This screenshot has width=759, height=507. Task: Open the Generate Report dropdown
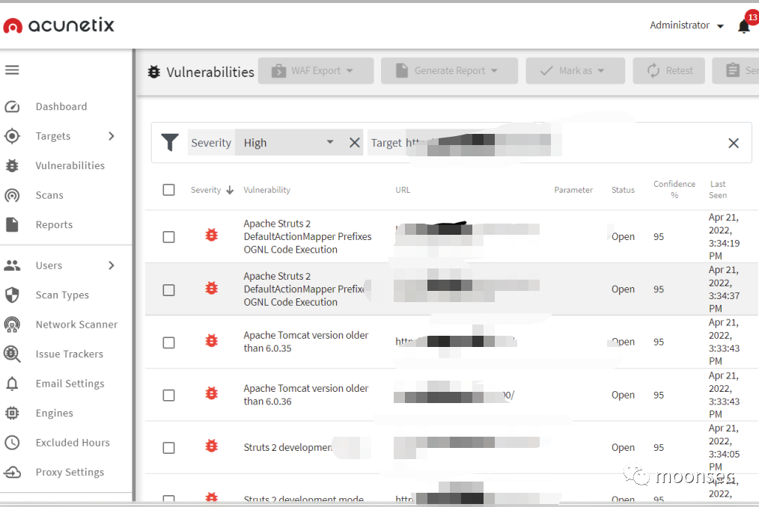tap(449, 70)
